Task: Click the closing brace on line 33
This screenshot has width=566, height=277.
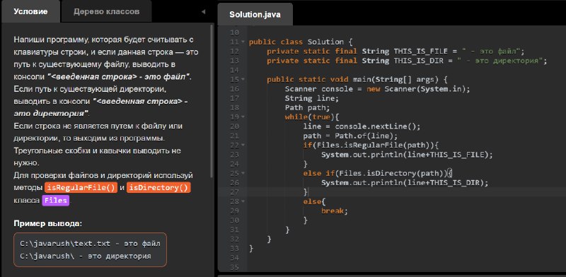Action: (251, 248)
